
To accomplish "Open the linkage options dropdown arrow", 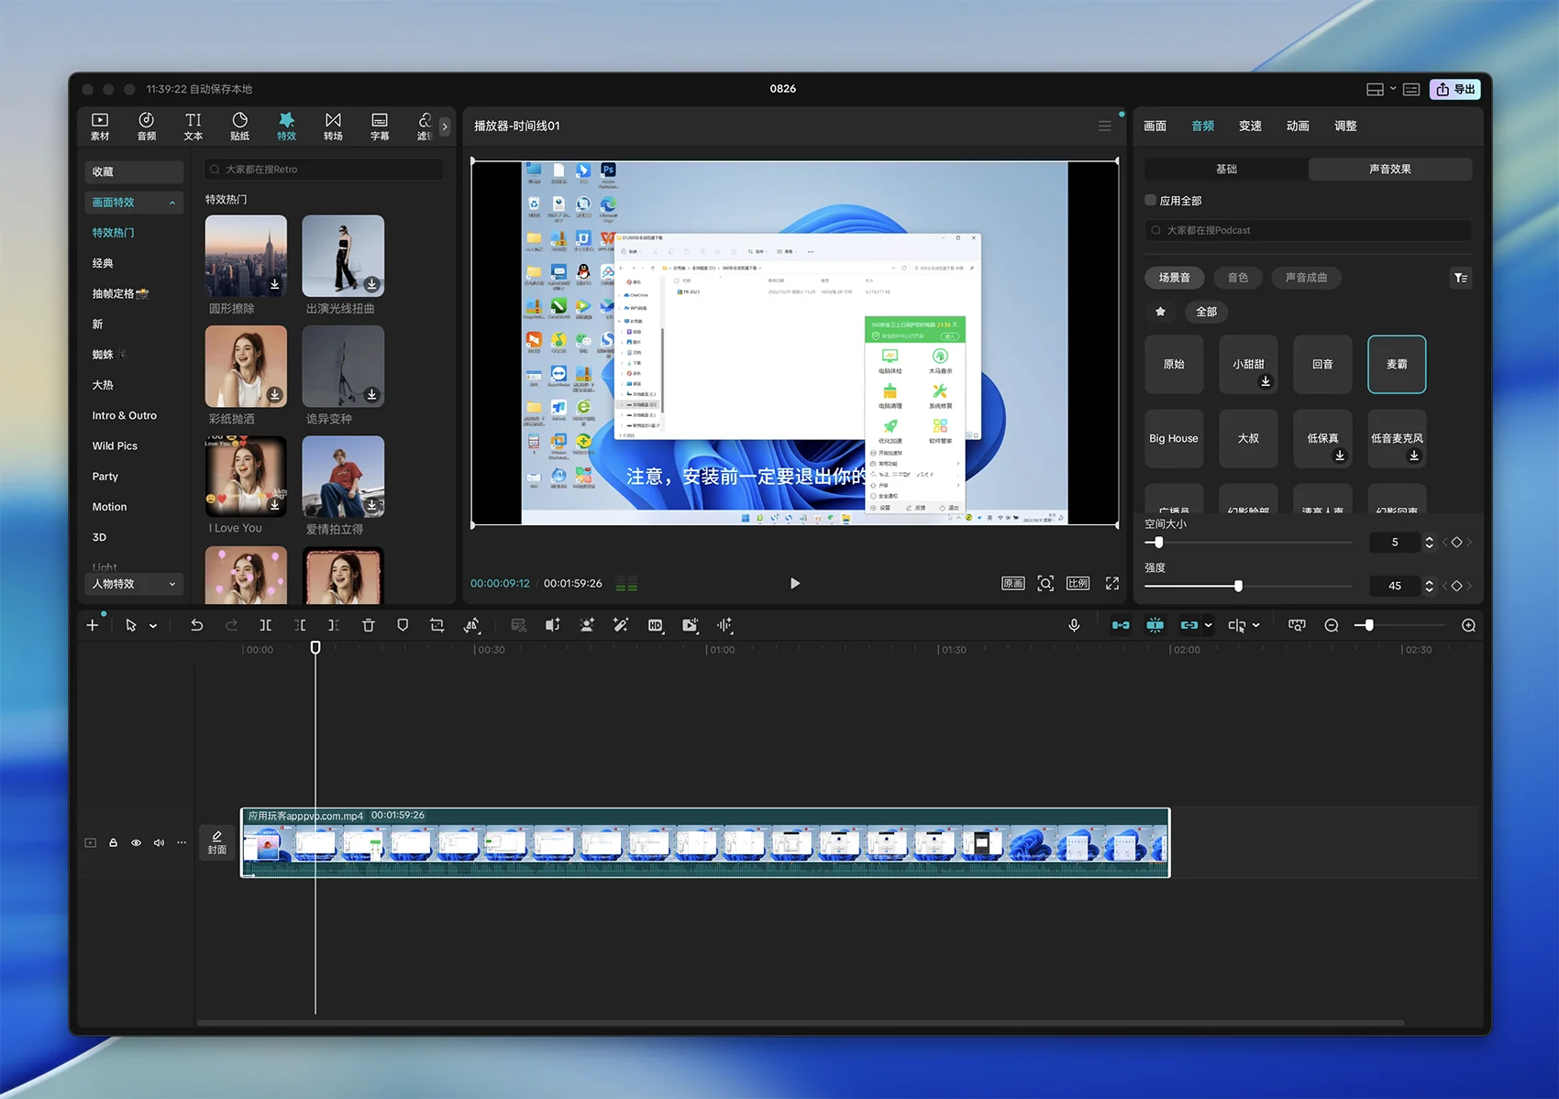I will pyautogui.click(x=1209, y=625).
